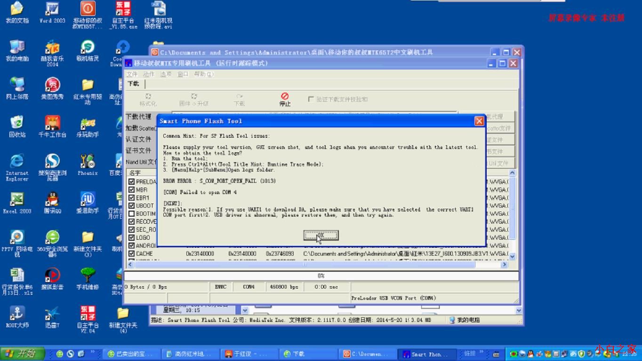Select the 网上邻居 desktop icon
Screen dimensions: 642x361
[x=17, y=88]
